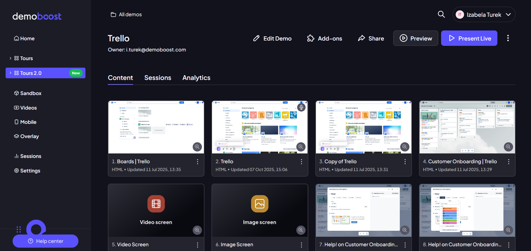Switch to the Sessions tab
The image size is (531, 251).
click(x=158, y=78)
